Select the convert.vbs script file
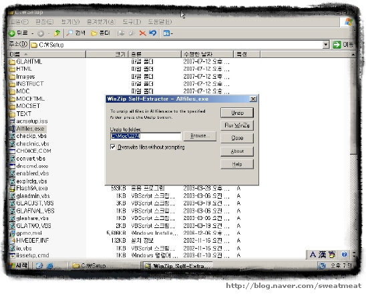 point(27,159)
